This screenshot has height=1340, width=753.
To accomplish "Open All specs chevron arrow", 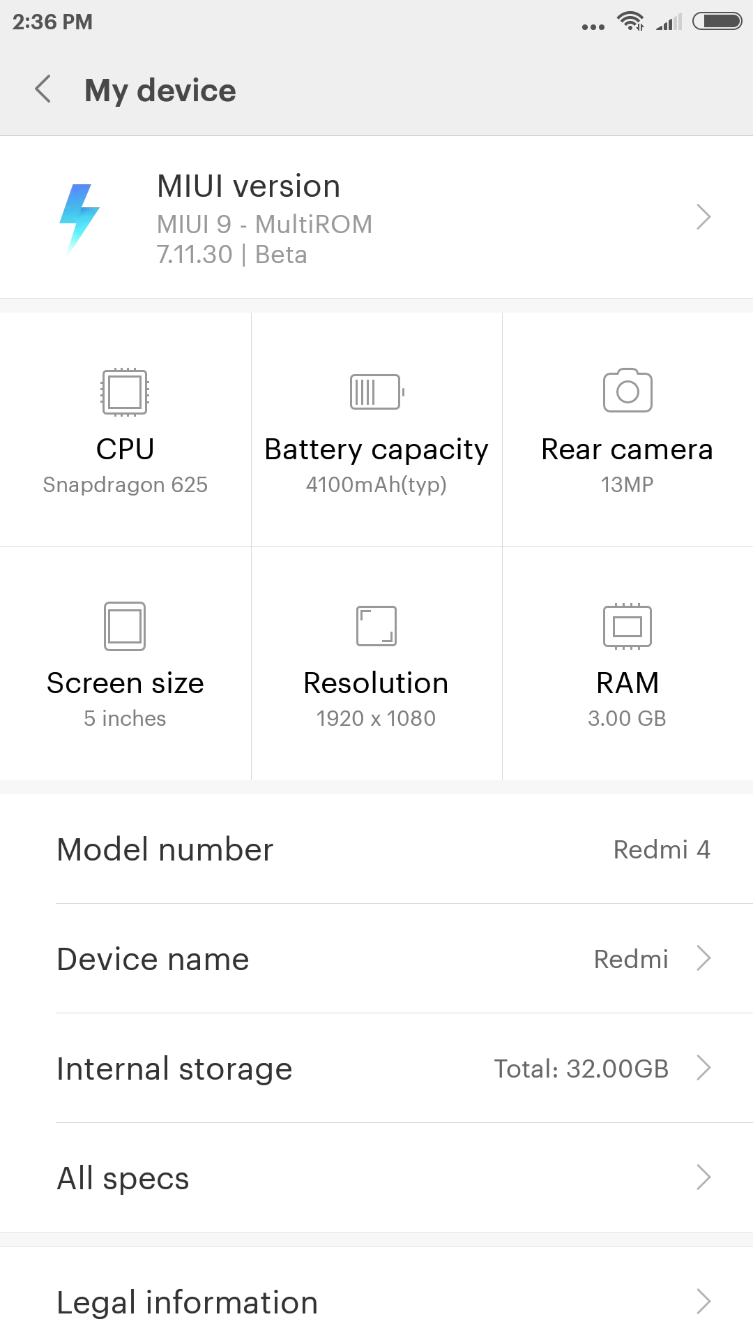I will click(x=703, y=1177).
